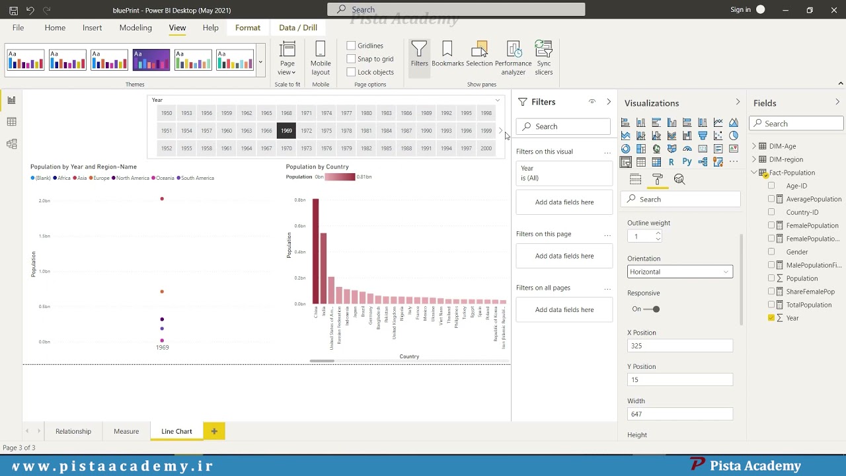846x476 pixels.
Task: Select the Treemap visualization
Action: [641, 149]
